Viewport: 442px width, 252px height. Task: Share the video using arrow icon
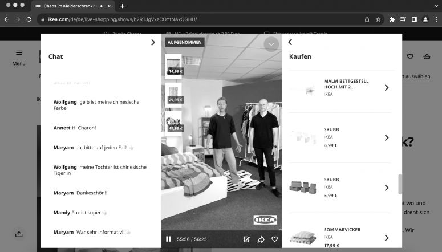[x=261, y=239]
